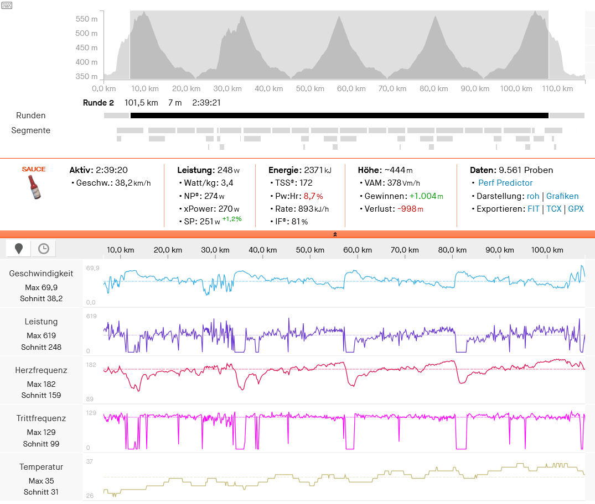Viewport: 595px width, 504px height.
Task: Open the 'roh' raw data view
Action: point(532,196)
